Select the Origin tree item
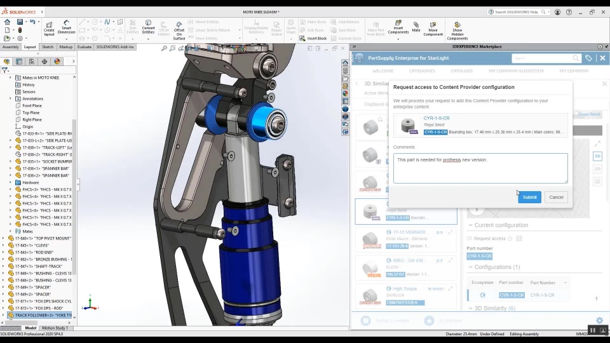Viewport: 610px width, 343px height. [27, 126]
